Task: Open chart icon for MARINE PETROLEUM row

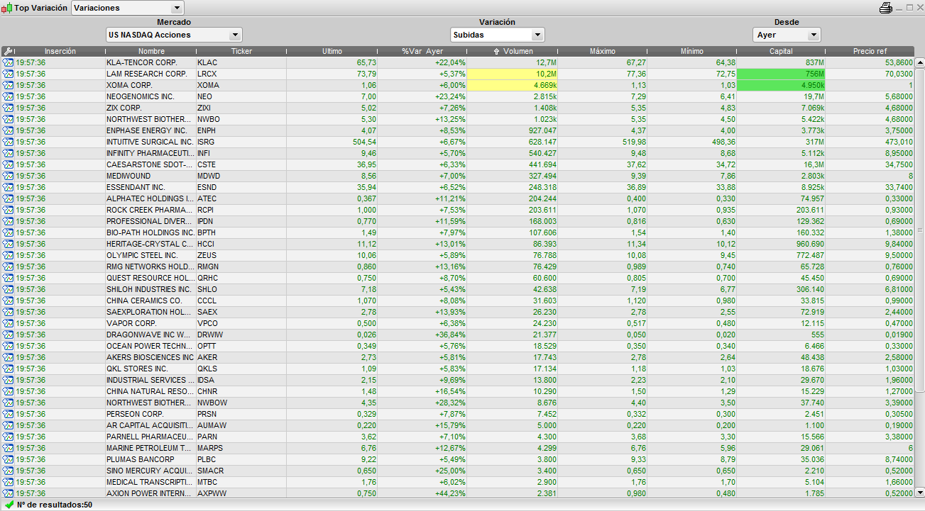Action: pos(8,448)
